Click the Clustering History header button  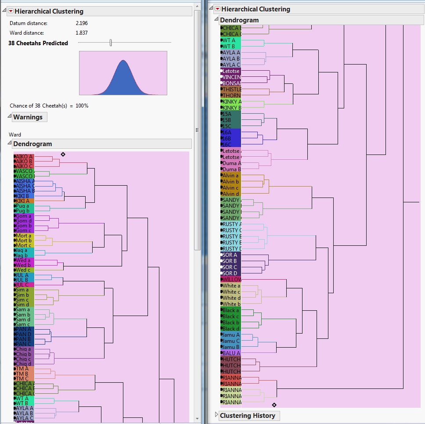coord(248,416)
